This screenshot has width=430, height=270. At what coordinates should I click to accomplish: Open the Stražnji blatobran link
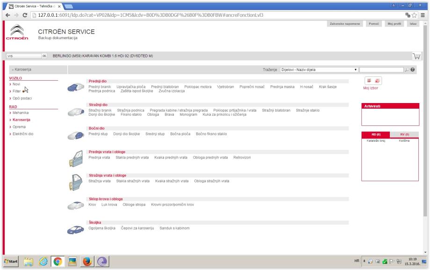(276, 110)
